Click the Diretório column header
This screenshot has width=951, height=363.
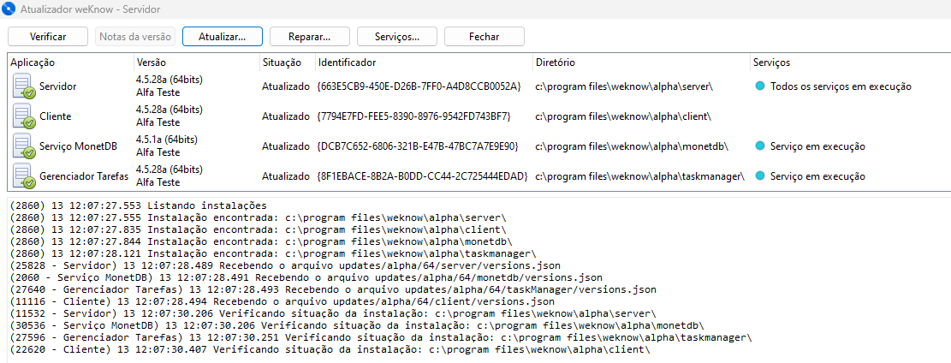556,62
